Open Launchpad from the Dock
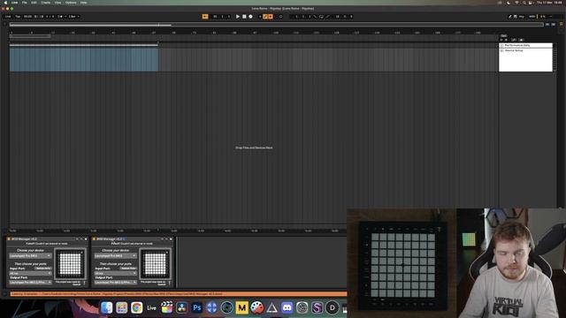The image size is (566, 318). (x=122, y=307)
